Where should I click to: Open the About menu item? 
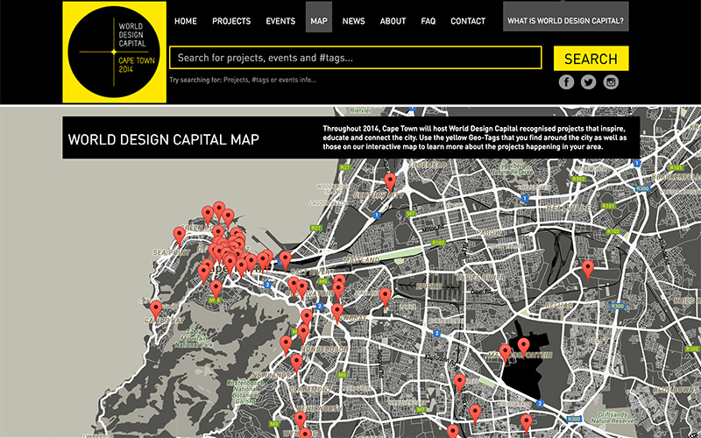pyautogui.click(x=393, y=21)
